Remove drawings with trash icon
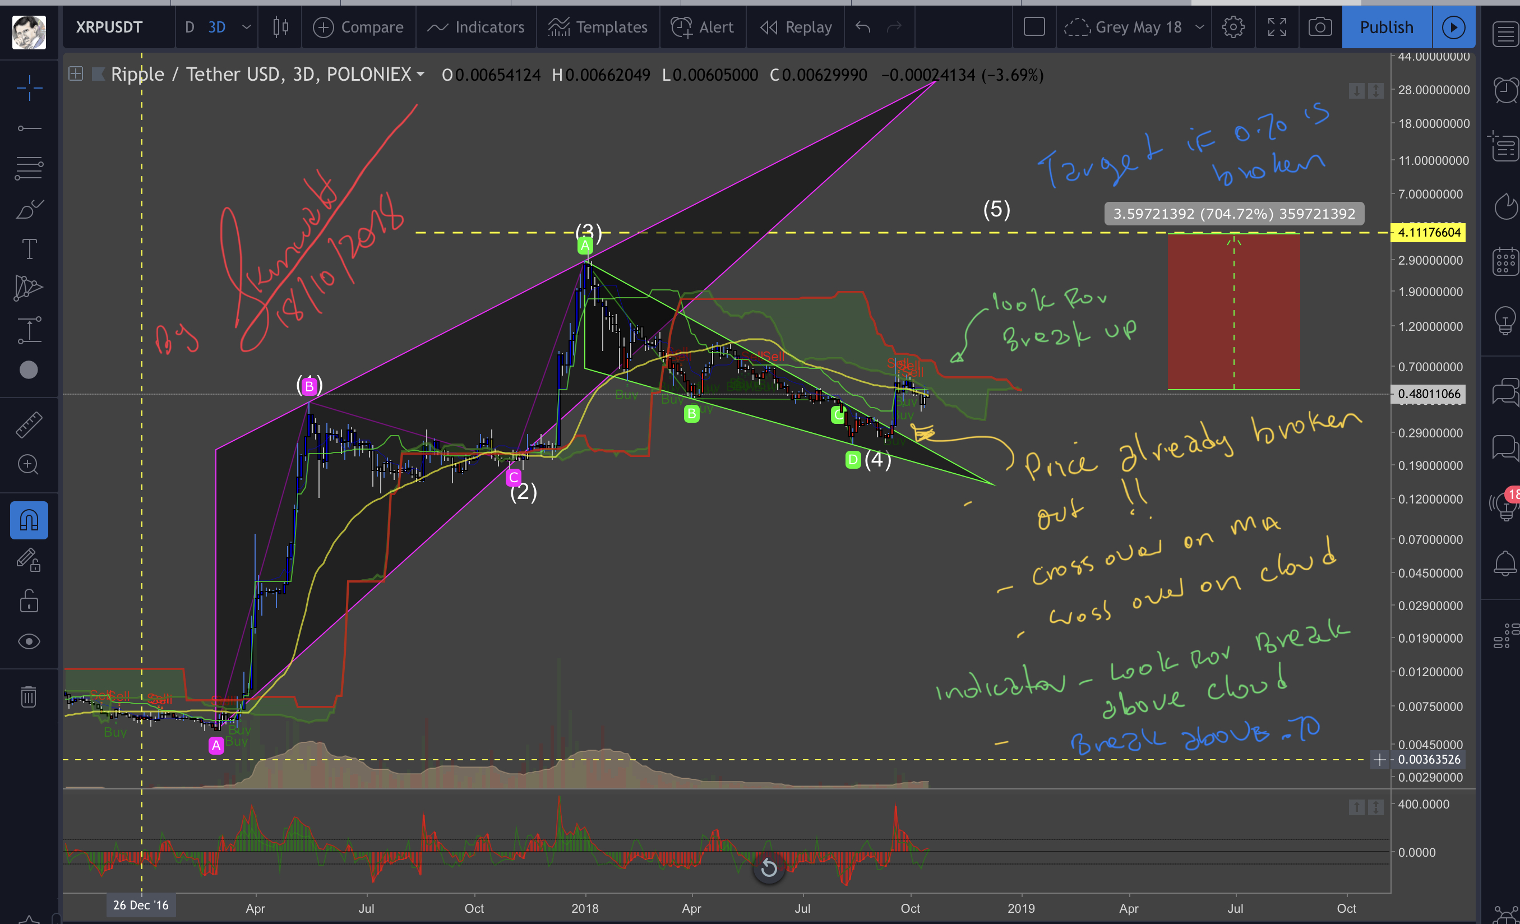The image size is (1520, 924). (29, 697)
